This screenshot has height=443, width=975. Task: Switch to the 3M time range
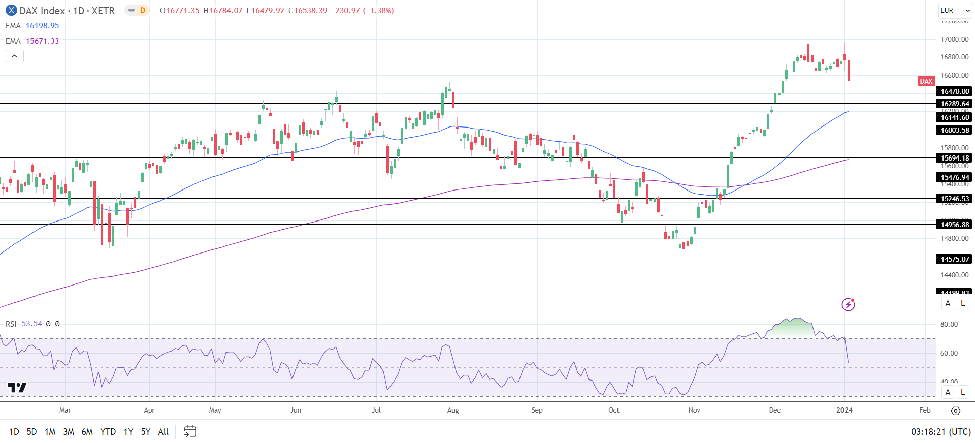click(69, 432)
